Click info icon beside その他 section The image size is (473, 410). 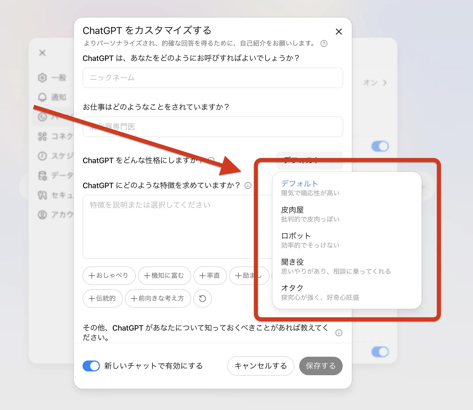pos(339,333)
